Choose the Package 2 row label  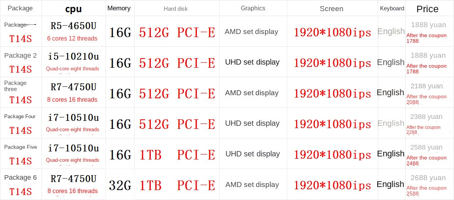click(20, 55)
